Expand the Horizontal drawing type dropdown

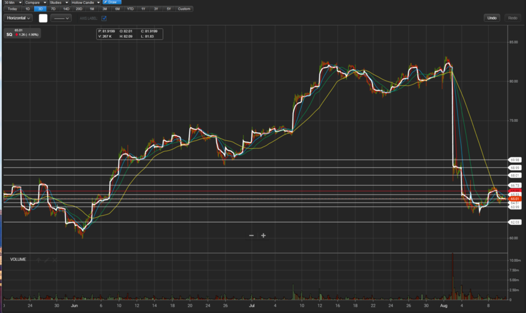[19, 18]
